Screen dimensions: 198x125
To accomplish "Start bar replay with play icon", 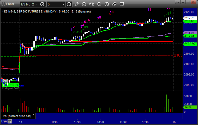I will (99, 4).
